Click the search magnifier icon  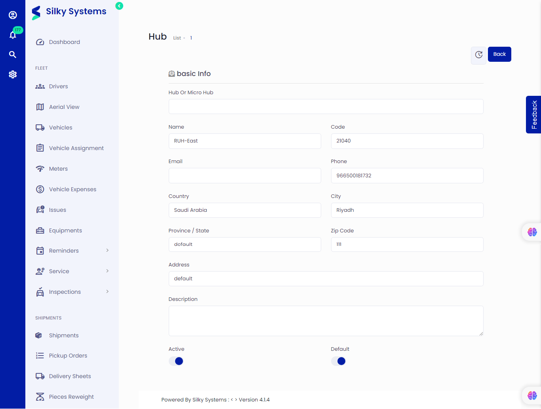(x=13, y=55)
